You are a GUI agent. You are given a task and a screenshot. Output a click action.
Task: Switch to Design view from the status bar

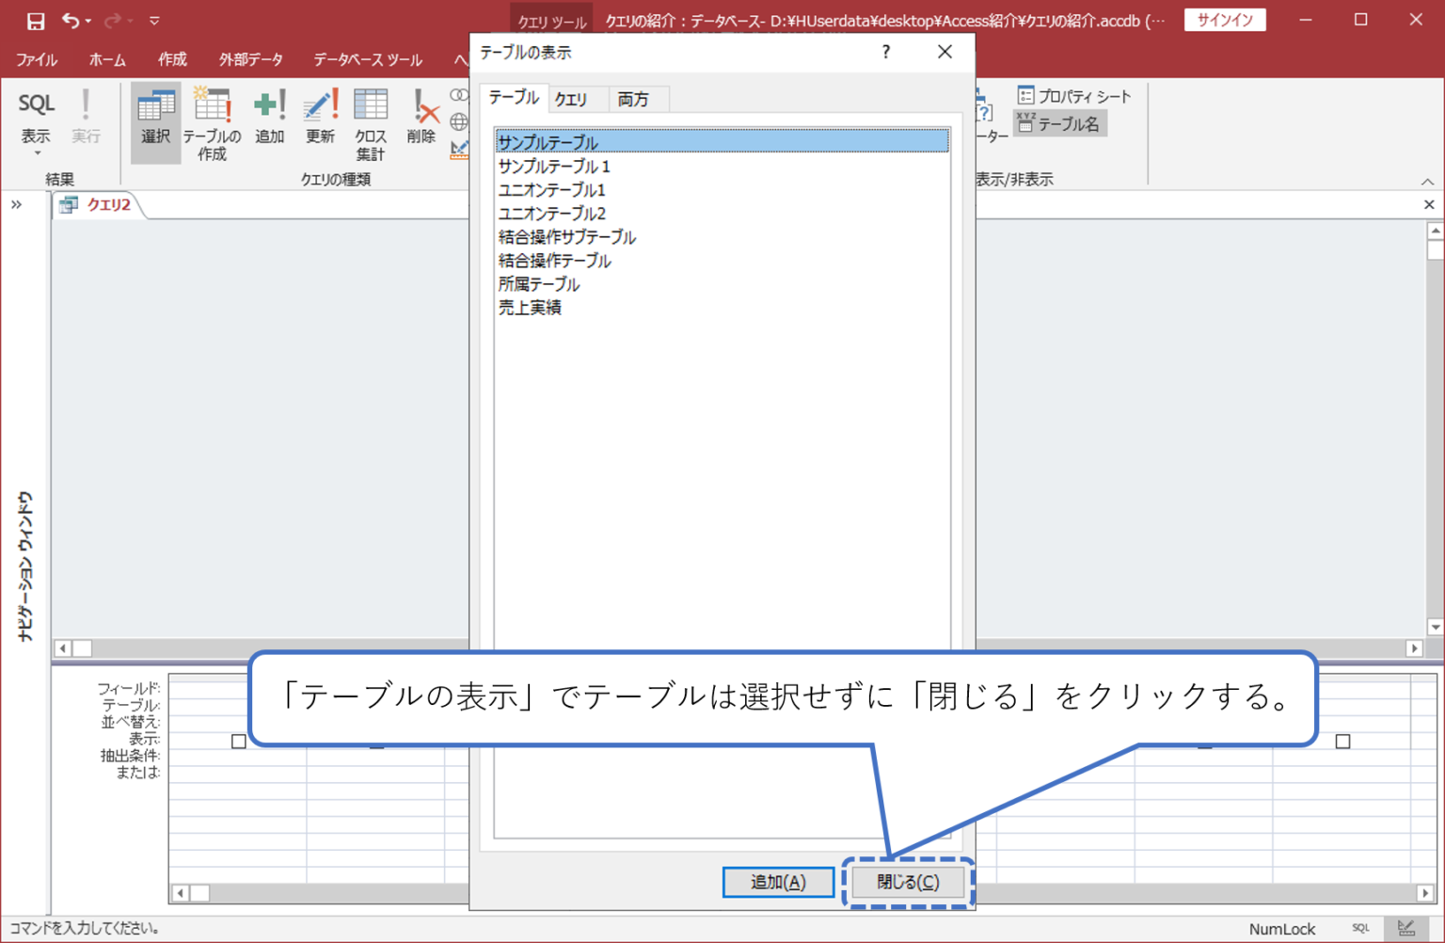tap(1406, 928)
